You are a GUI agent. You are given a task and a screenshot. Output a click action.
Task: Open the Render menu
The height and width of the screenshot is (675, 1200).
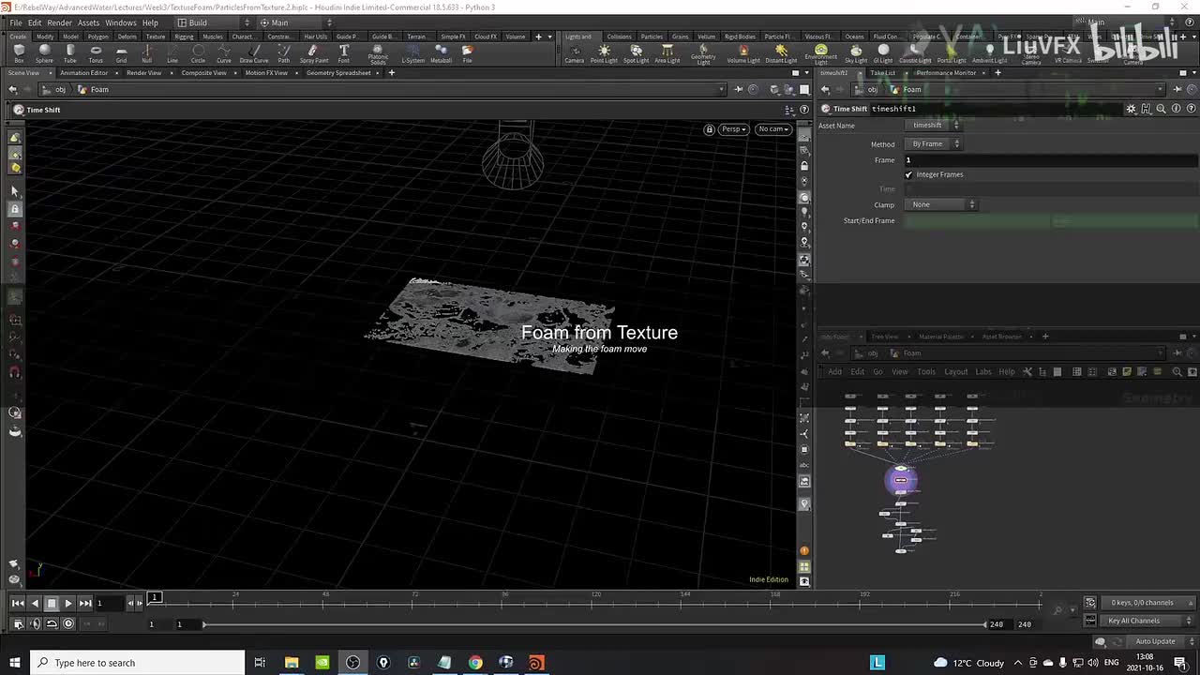(59, 22)
